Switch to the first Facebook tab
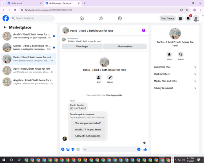 point(24,3)
